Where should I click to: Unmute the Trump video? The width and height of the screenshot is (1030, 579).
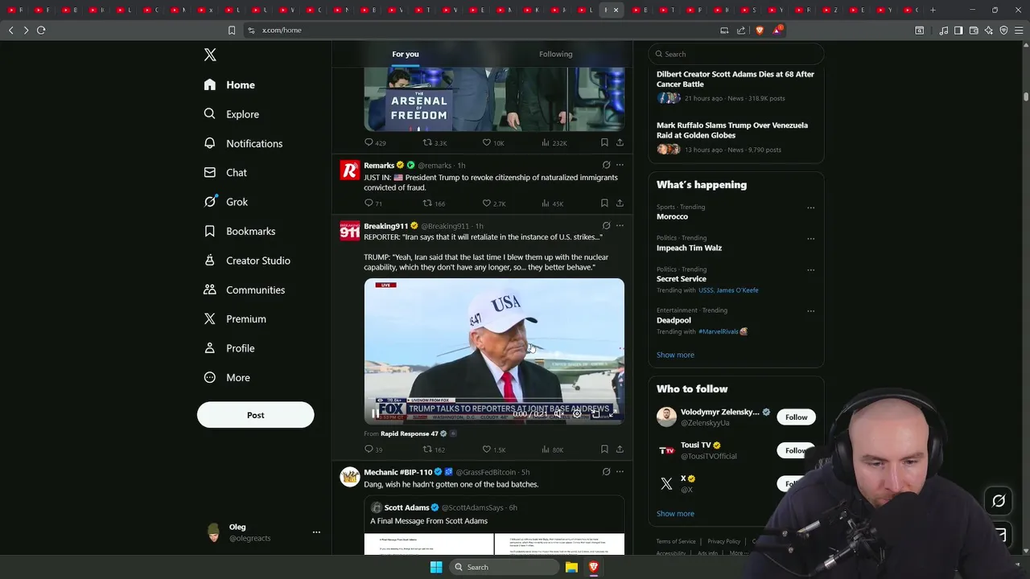[559, 414]
